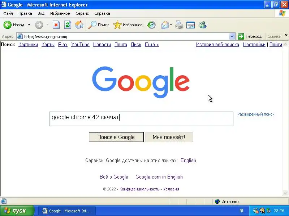Stop loading with the red X icon

coord(56,25)
